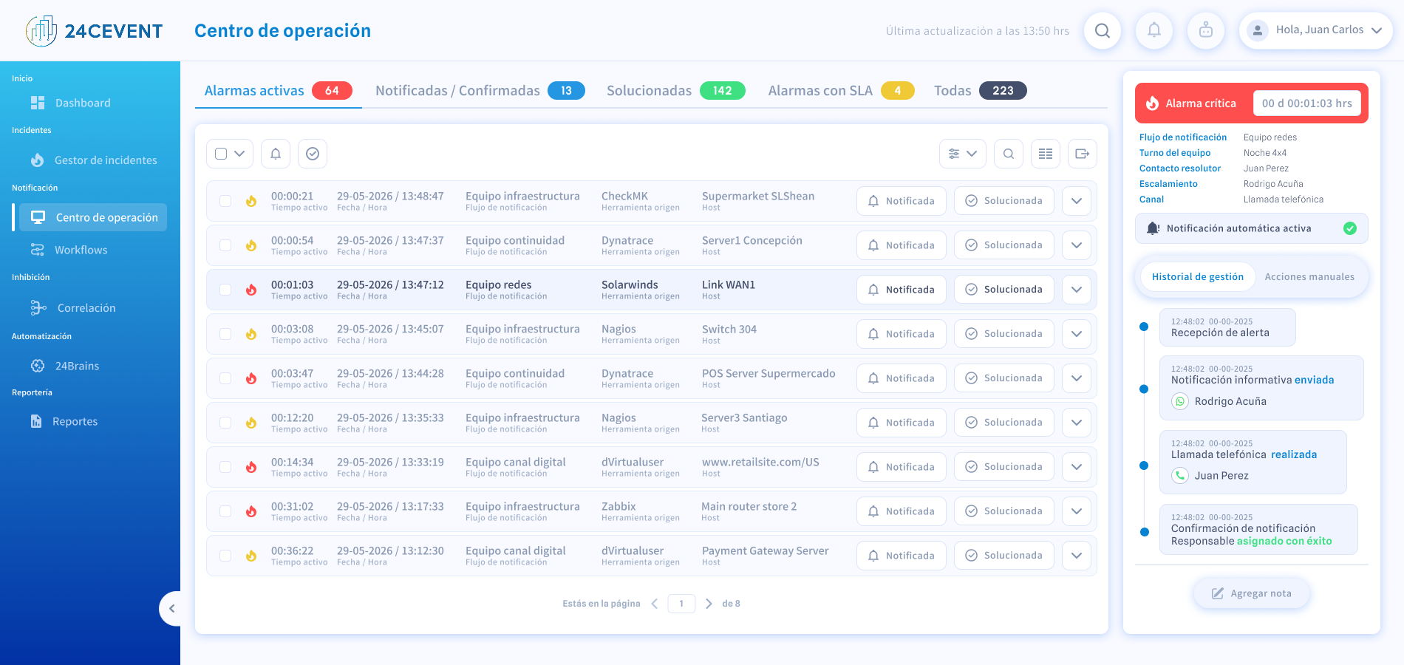Open the Hola, Juan Carlos user menu
The width and height of the screenshot is (1404, 665).
pyautogui.click(x=1316, y=31)
